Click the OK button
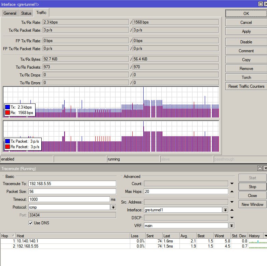Image resolution: width=267 pixels, height=266 pixels. tap(246, 14)
